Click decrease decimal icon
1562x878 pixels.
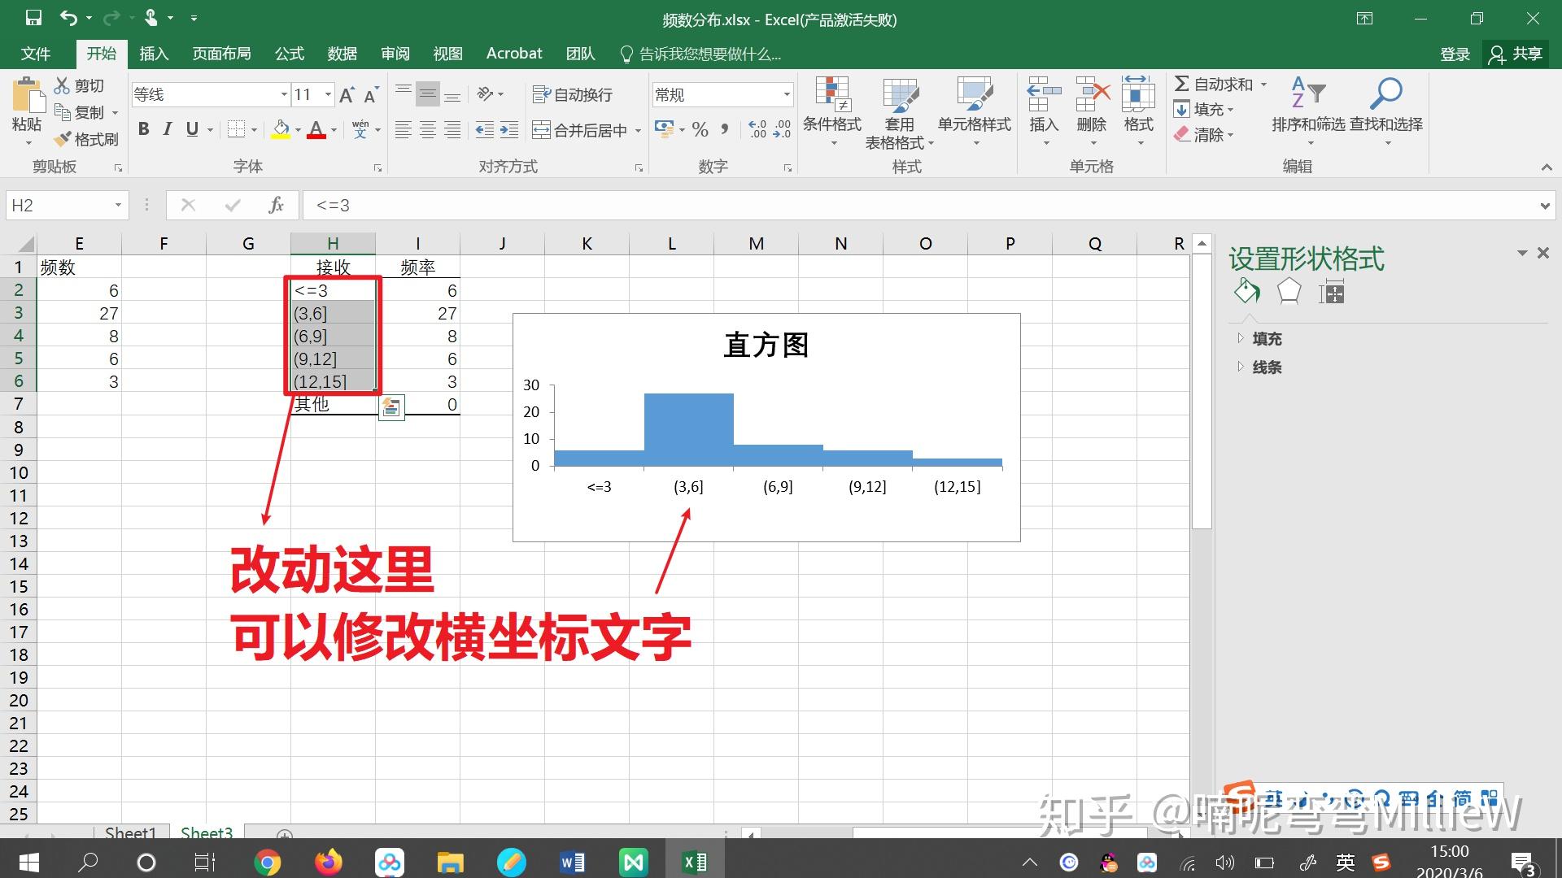point(782,129)
